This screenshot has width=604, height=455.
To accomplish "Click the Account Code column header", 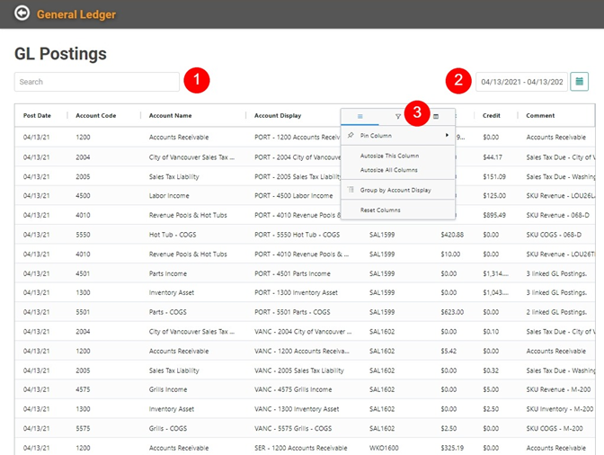I will [95, 116].
